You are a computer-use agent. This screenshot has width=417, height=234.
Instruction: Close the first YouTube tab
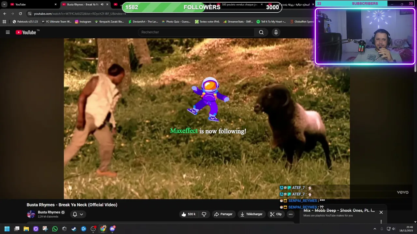click(55, 5)
